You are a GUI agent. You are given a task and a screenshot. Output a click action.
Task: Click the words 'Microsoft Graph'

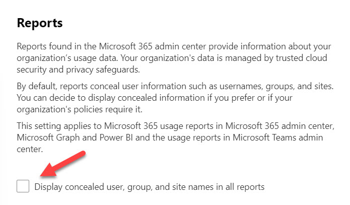(48, 138)
